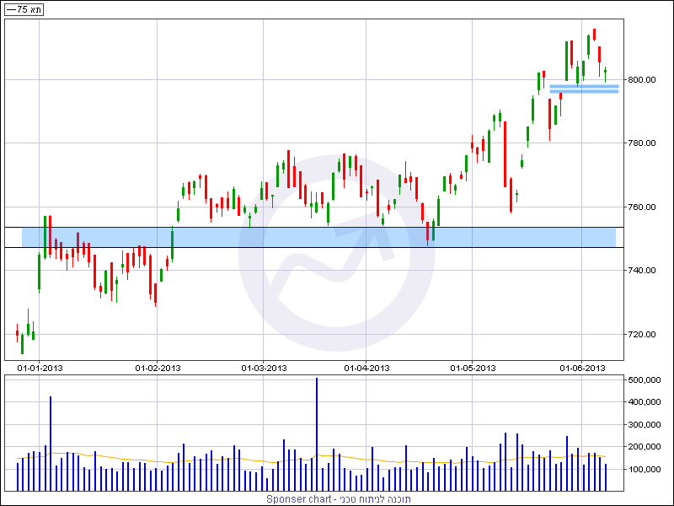Select the 01-02-2013 date label
The width and height of the screenshot is (674, 506).
pos(158,369)
